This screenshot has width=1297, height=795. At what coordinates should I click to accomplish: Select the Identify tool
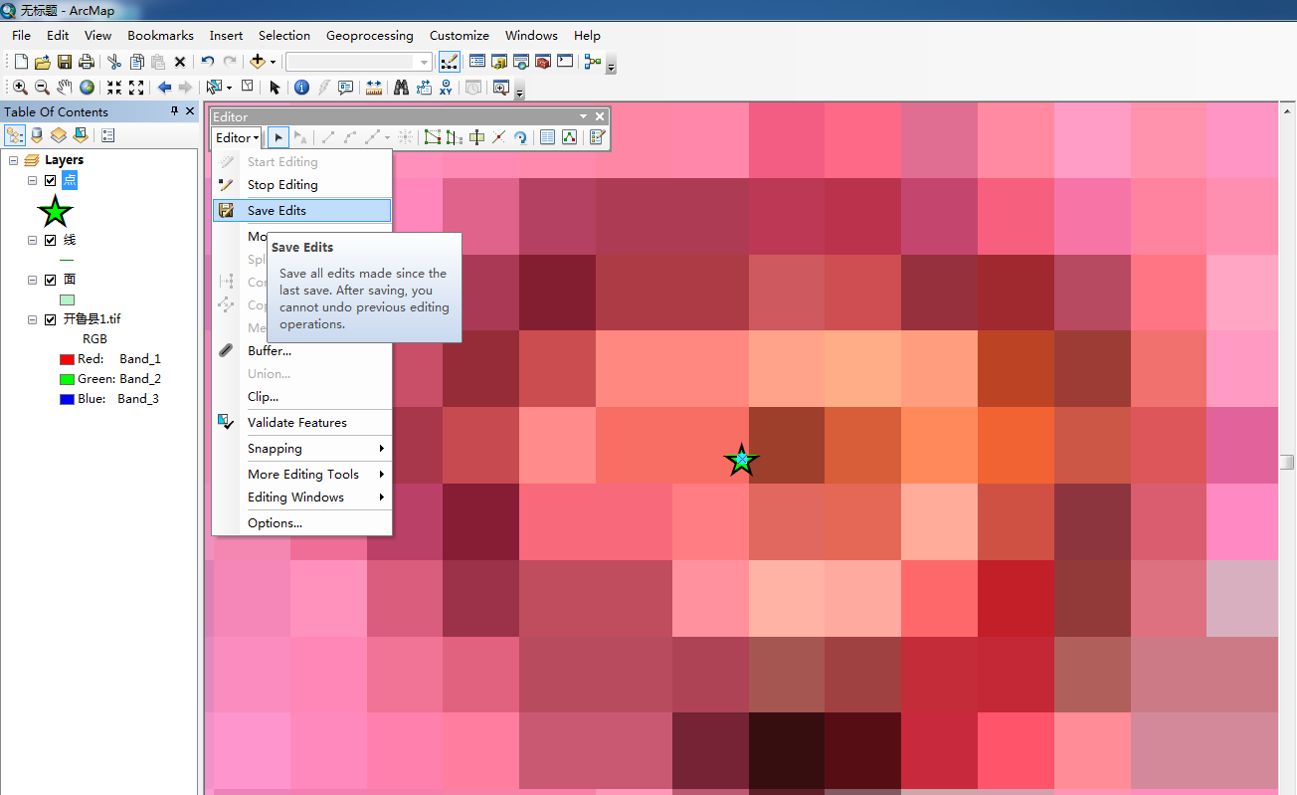(x=302, y=88)
